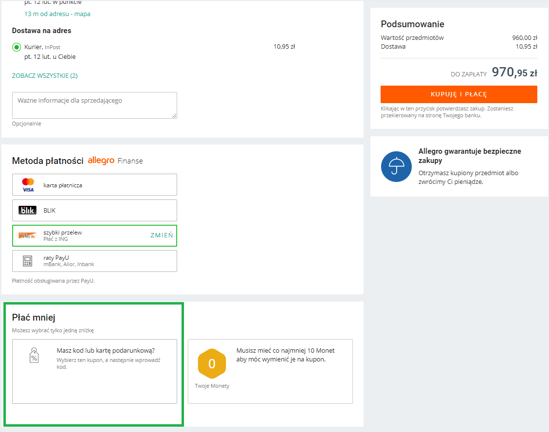Click the Monety coupon exchange box
549x432 pixels.
pos(270,371)
